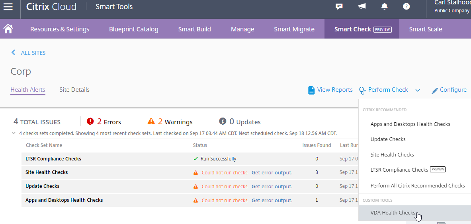This screenshot has height=224, width=471.
Task: Go back to ALL SITES
Action: pyautogui.click(x=33, y=53)
